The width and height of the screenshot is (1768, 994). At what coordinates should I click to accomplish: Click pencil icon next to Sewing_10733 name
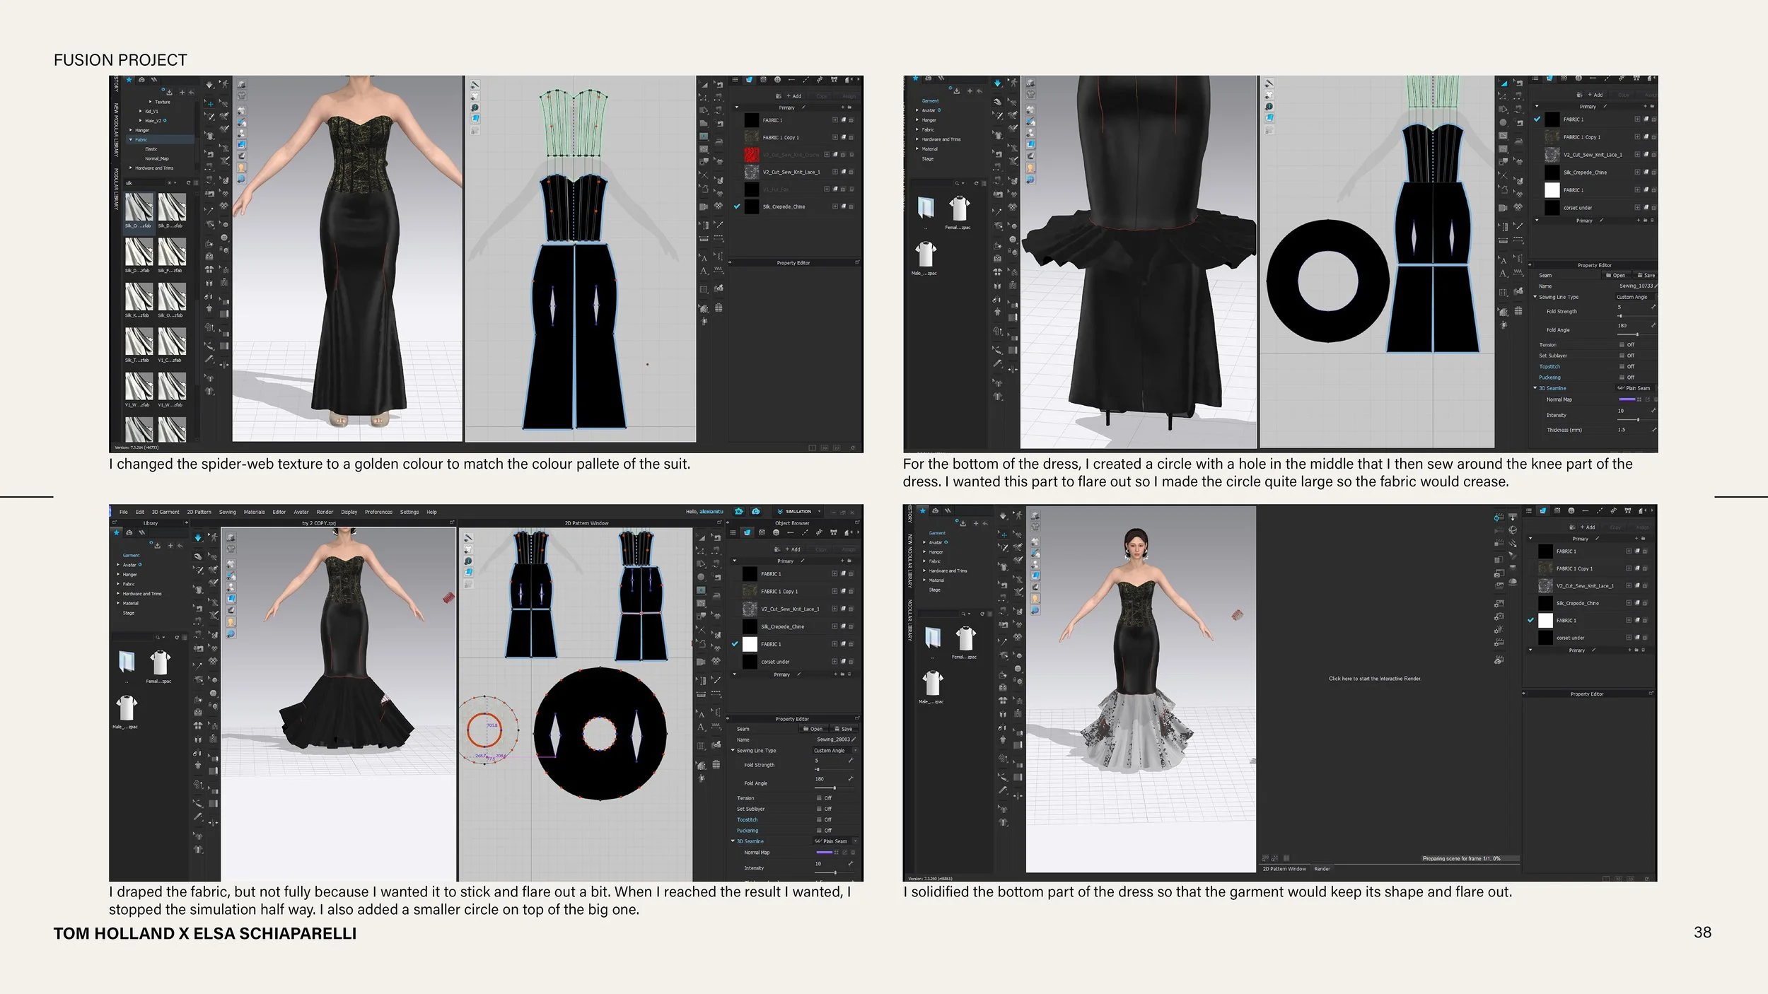point(1656,286)
